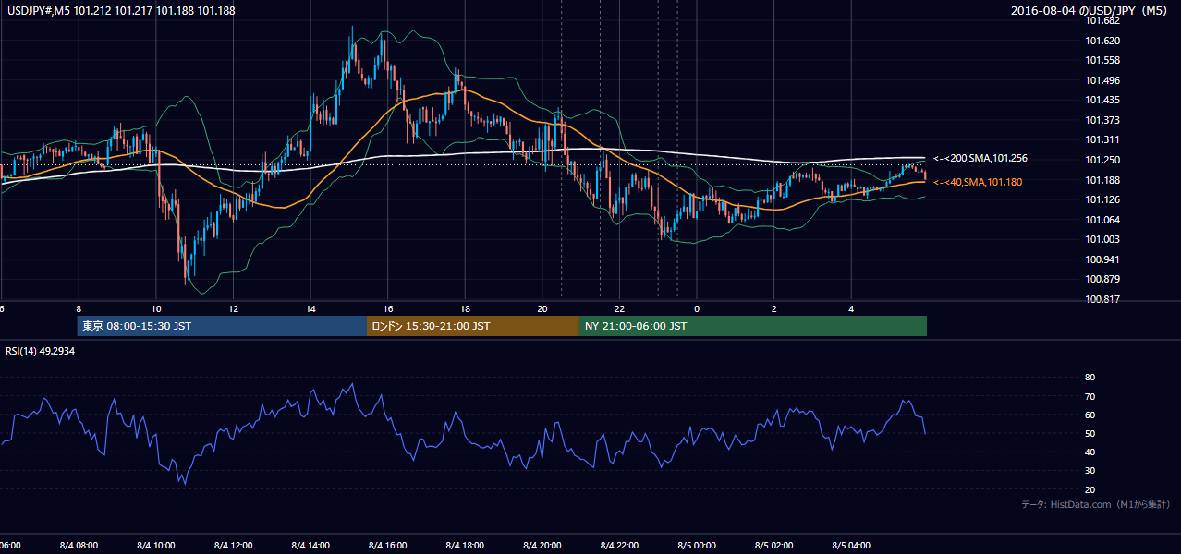1181x554 pixels.
Task: Click the データ: HistData.com credit text
Action: click(1096, 504)
